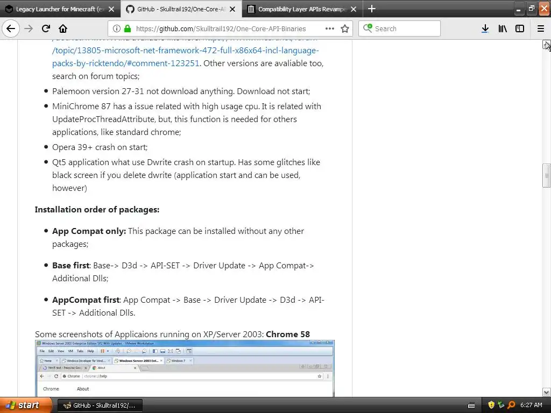Image resolution: width=551 pixels, height=413 pixels.
Task: Open the security shield tray icon
Action: (x=491, y=405)
